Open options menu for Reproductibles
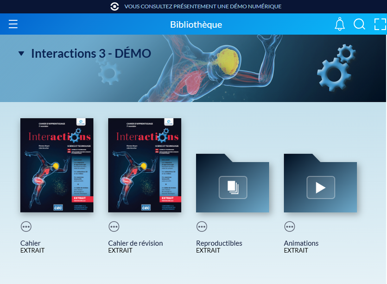Image resolution: width=387 pixels, height=284 pixels. pyautogui.click(x=202, y=227)
